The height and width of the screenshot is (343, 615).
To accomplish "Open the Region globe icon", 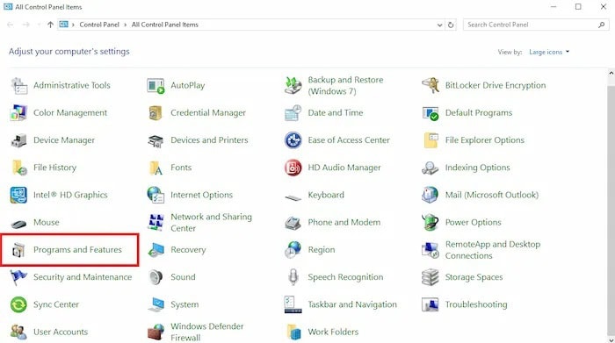I will pos(293,250).
